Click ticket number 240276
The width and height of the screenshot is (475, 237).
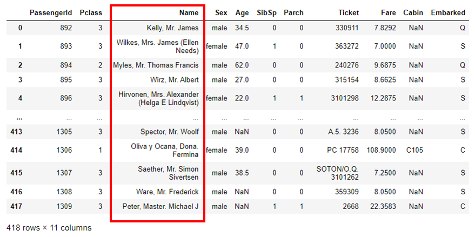tap(347, 65)
